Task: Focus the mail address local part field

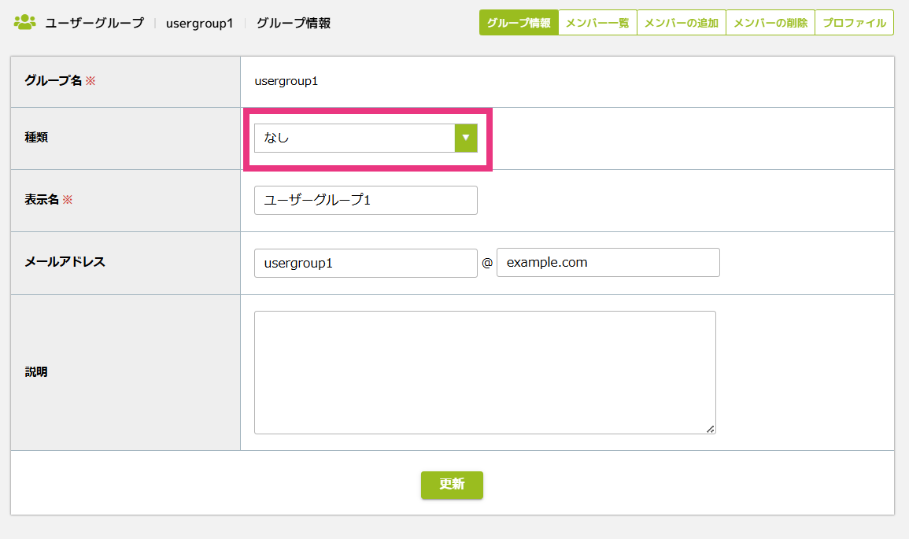Action: pos(366,263)
